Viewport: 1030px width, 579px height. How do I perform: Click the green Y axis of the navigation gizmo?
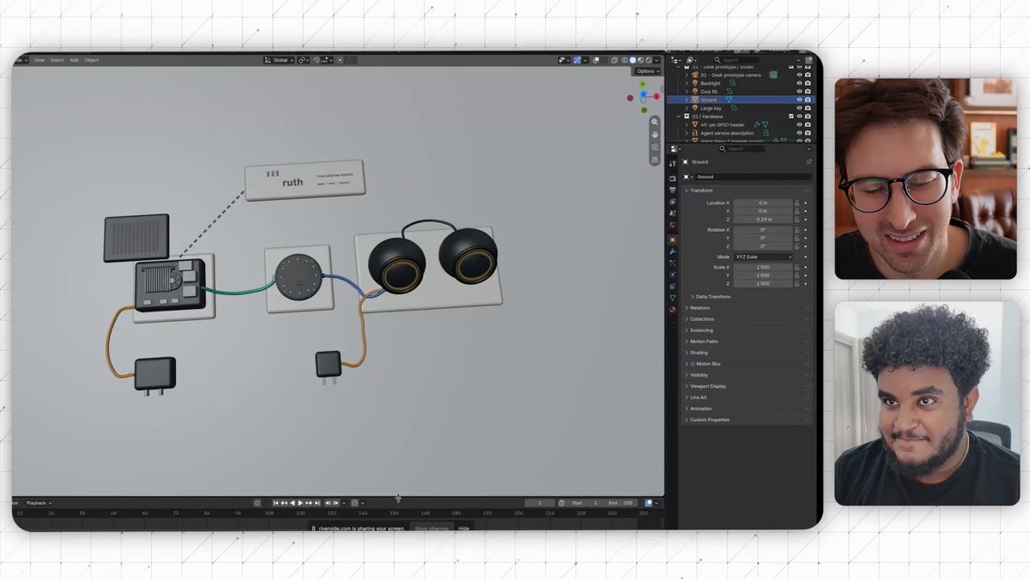[642, 84]
